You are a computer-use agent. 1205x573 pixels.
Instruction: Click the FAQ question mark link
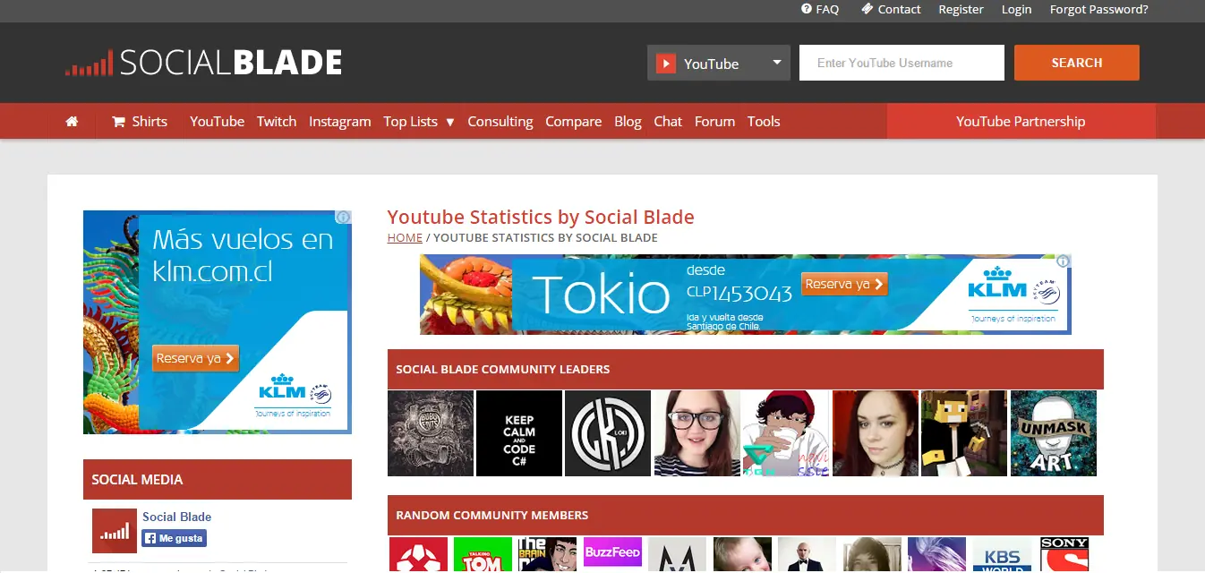[820, 9]
